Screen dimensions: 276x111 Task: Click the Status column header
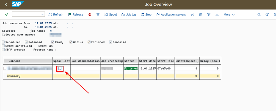pyautogui.click(x=131, y=61)
